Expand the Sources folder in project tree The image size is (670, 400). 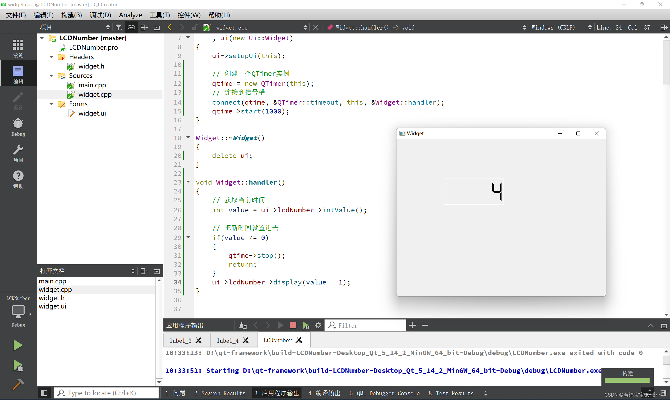52,75
